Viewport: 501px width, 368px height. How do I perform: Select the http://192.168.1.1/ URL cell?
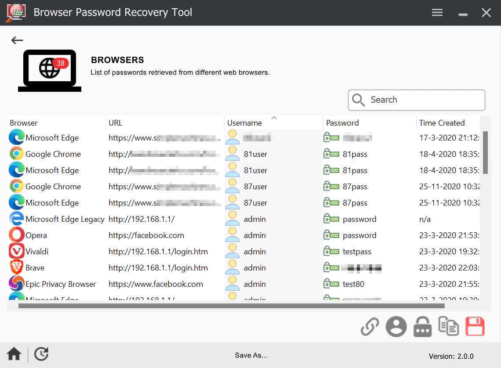(142, 219)
